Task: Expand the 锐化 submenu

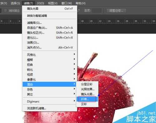Action: tap(50, 69)
